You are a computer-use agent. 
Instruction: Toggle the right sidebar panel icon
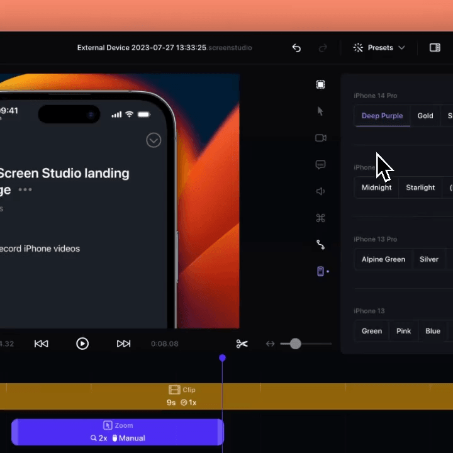[x=435, y=48]
